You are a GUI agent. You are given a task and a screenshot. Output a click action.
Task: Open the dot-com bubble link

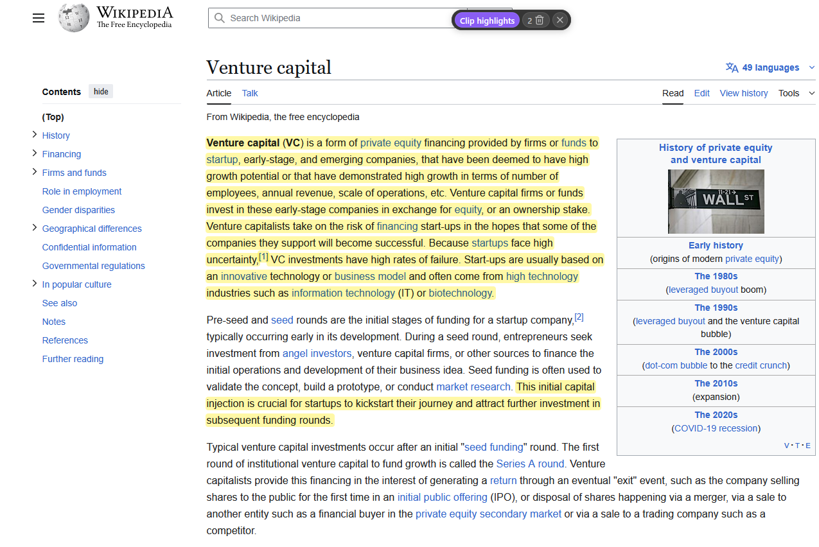tap(676, 365)
